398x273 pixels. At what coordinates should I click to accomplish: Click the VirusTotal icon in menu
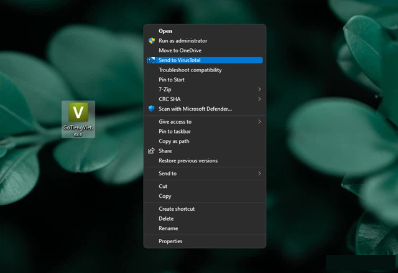pyautogui.click(x=151, y=60)
